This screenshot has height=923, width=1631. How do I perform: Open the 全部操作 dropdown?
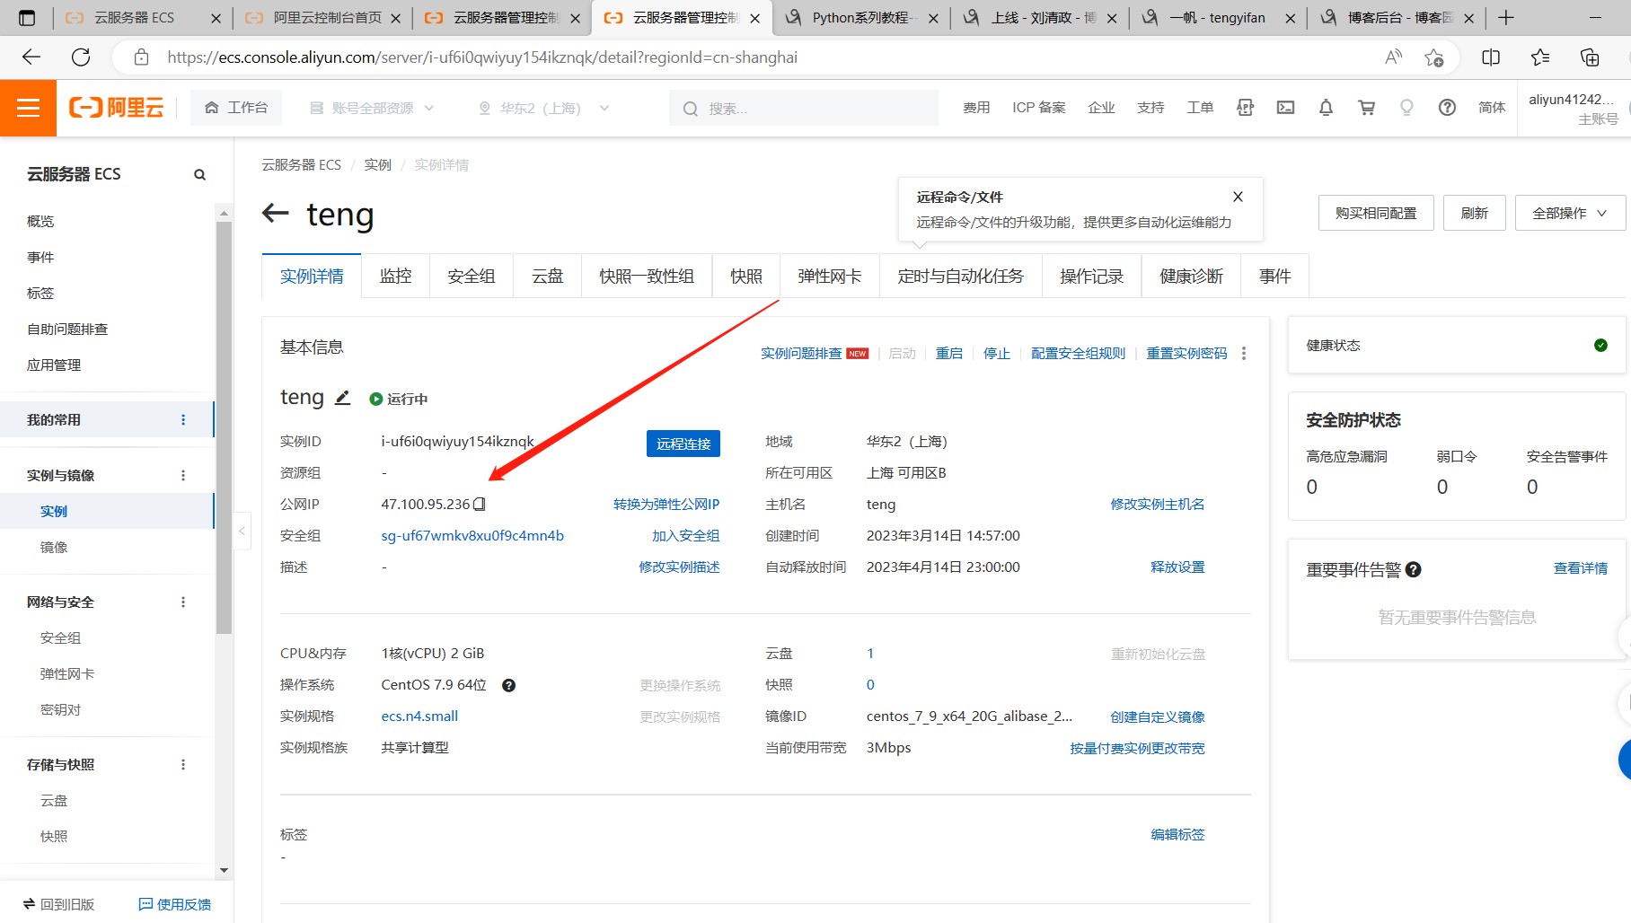(x=1570, y=213)
